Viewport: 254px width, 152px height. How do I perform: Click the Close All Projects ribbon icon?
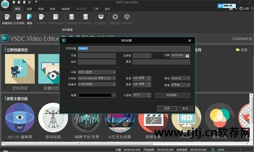coord(55,17)
